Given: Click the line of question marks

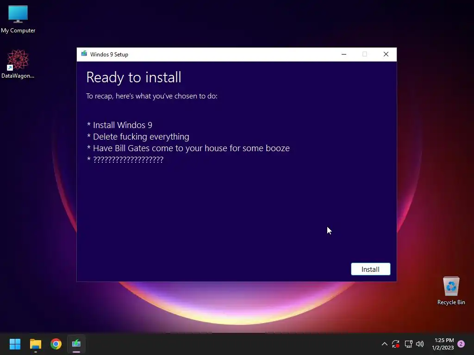Looking at the screenshot, I should (x=125, y=159).
